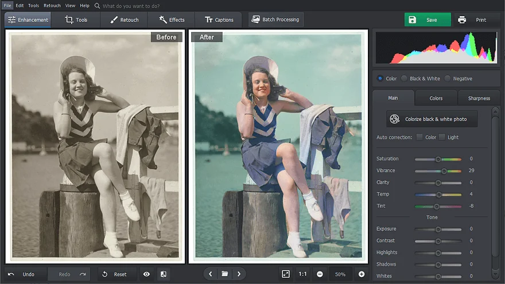Go to next photo arrow
505x284 pixels.
(x=239, y=274)
